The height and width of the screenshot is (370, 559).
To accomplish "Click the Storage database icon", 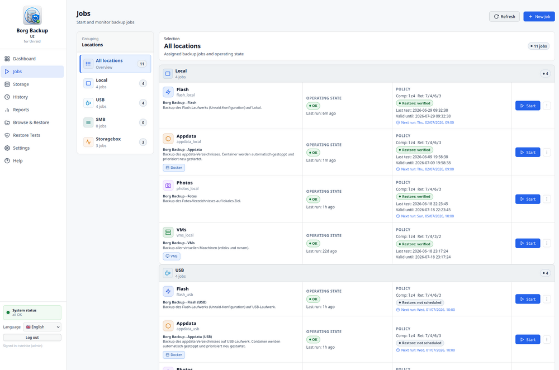I will coord(7,84).
